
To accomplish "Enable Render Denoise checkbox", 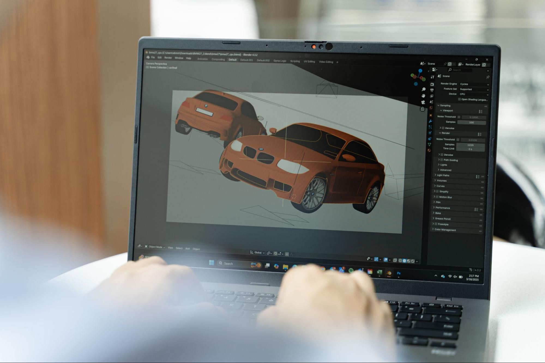I will click(x=442, y=155).
